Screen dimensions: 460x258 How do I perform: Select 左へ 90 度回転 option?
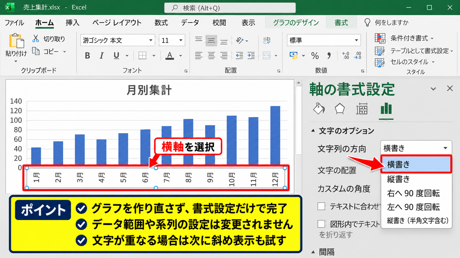[x=416, y=207]
